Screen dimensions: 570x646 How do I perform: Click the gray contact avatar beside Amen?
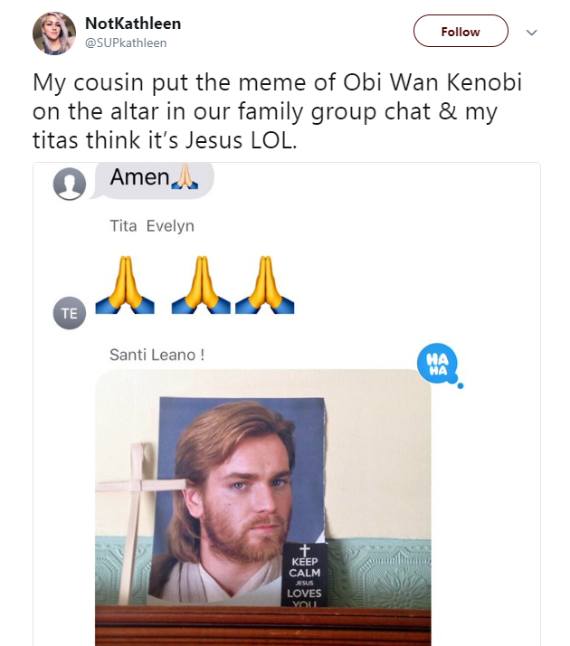click(71, 184)
